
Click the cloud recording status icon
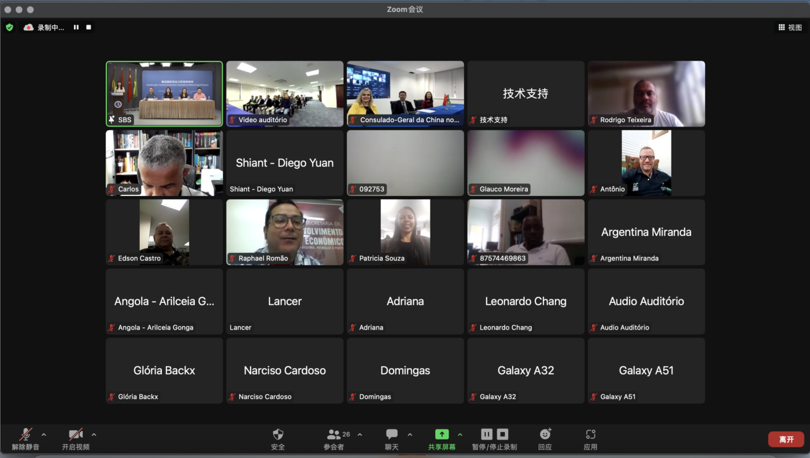click(x=28, y=27)
